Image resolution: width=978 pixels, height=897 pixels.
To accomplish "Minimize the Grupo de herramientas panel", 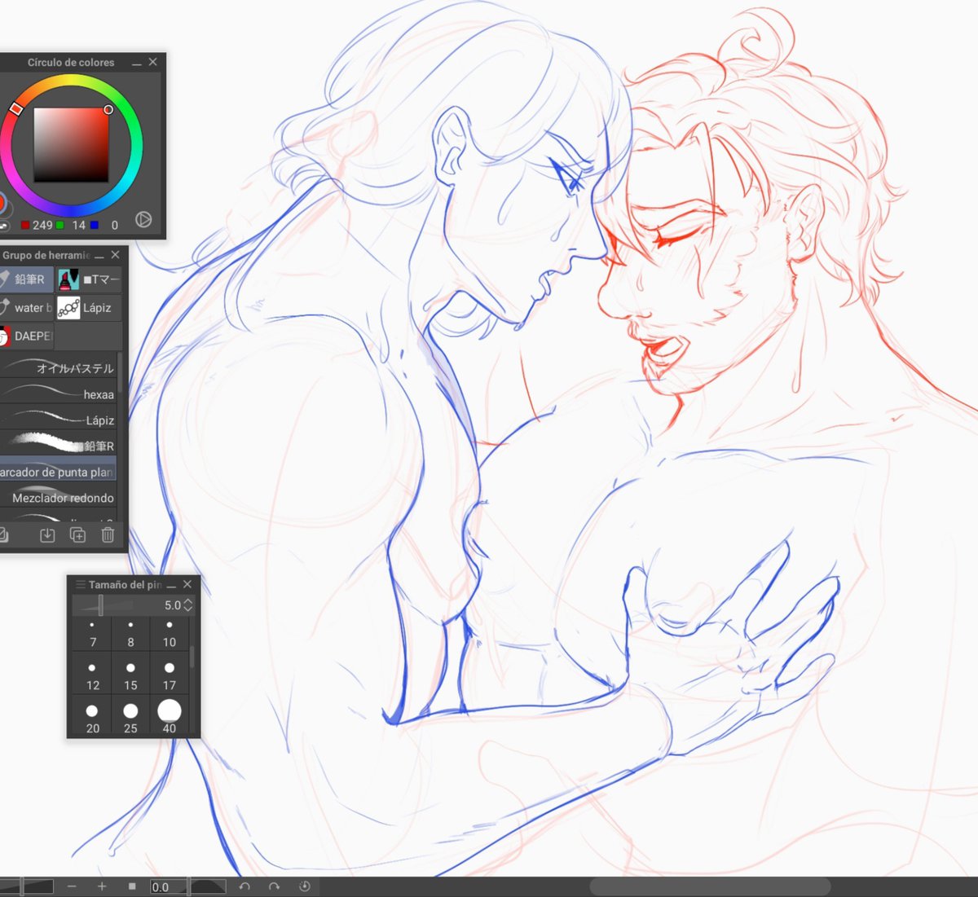I will coord(99,256).
